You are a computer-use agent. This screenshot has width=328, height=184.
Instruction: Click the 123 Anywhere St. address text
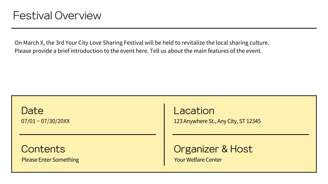[x=217, y=121]
